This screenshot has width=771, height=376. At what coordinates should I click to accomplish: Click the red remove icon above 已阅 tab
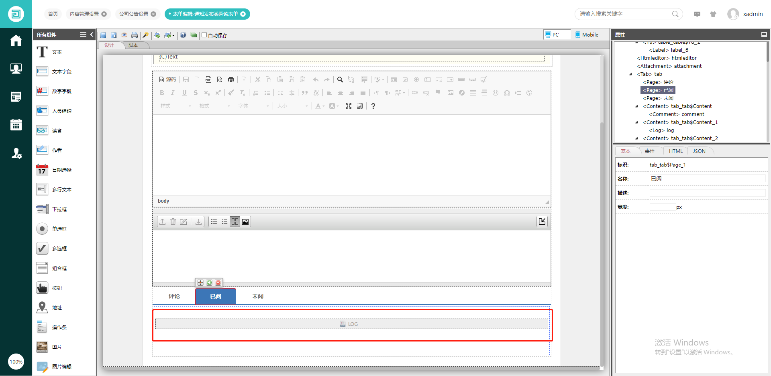click(218, 283)
